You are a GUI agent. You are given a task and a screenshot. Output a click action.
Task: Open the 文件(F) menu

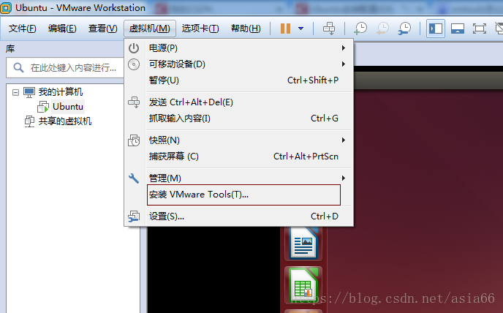22,29
